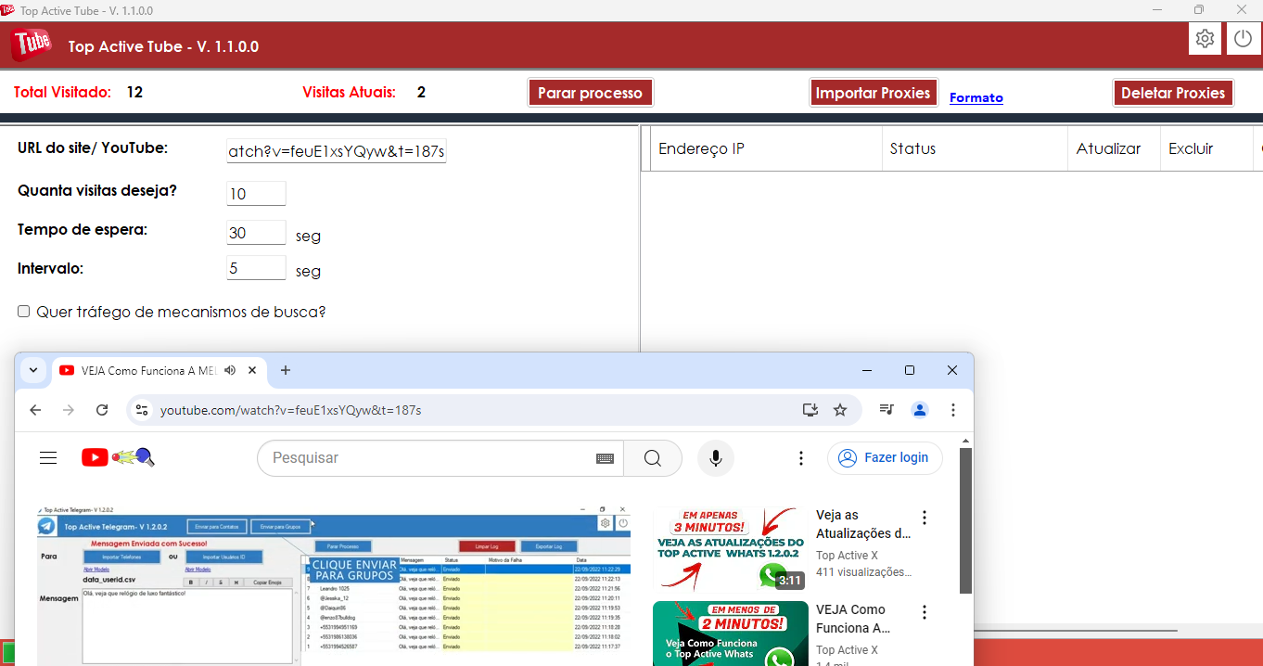The height and width of the screenshot is (666, 1263).
Task: Reload the YouTube page
Action: 102,409
